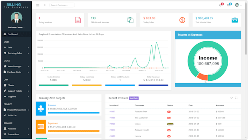Screen dimensions: 248x140
Task: Click the Canceled status badge for wilson
Action: [x=170, y=124]
